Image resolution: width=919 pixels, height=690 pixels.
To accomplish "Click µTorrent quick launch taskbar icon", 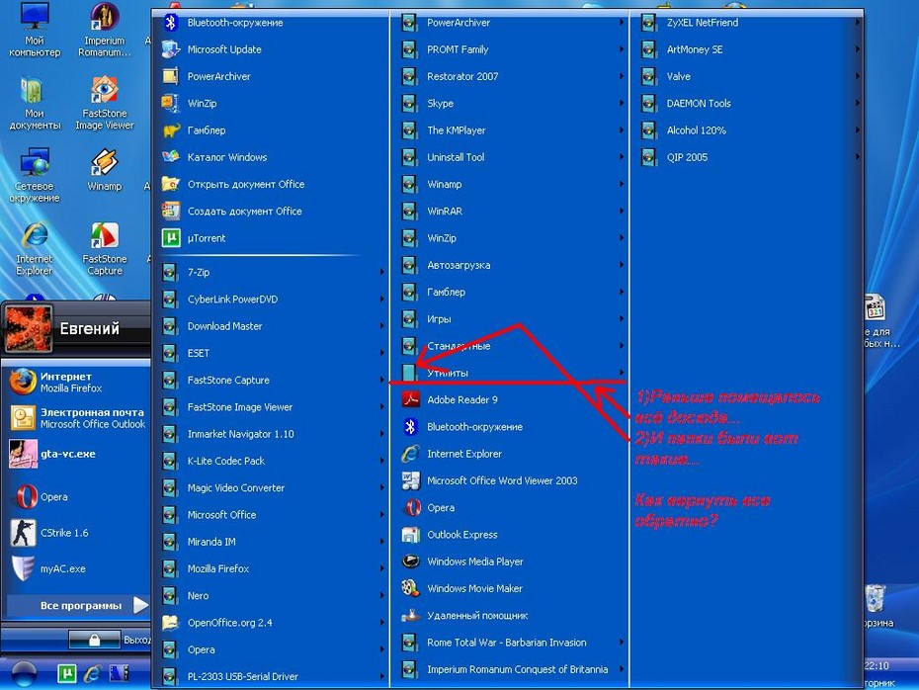I will [67, 673].
